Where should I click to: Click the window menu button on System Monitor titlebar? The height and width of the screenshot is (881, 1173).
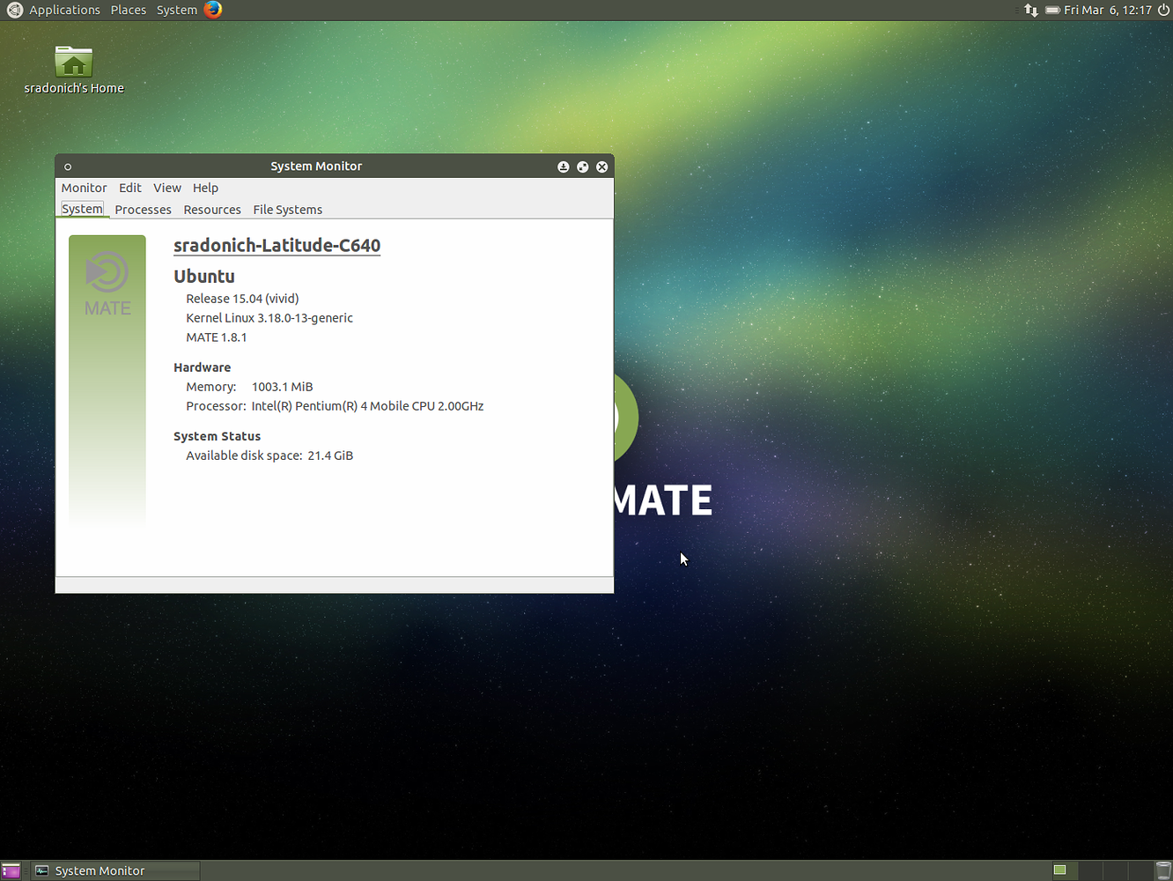(x=68, y=167)
